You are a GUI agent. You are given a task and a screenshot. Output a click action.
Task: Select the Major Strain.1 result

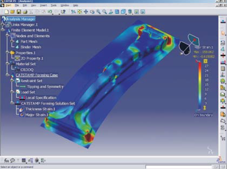(x=37, y=115)
